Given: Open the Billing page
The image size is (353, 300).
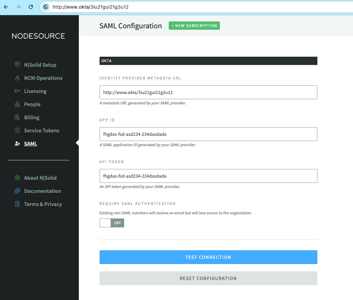Looking at the screenshot, I should 32,118.
